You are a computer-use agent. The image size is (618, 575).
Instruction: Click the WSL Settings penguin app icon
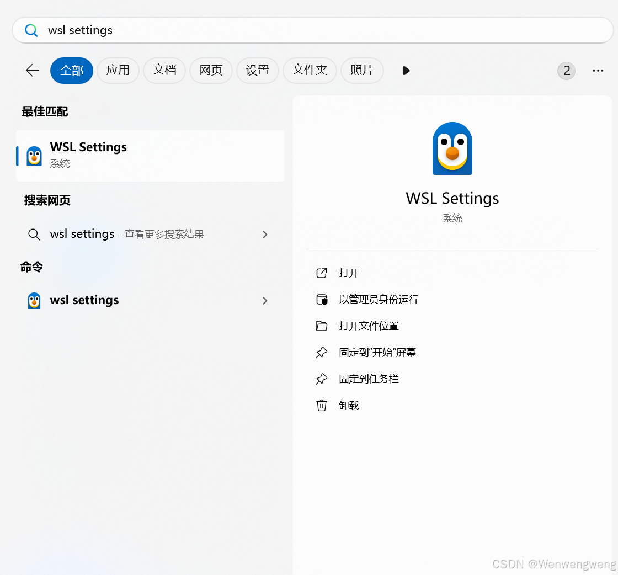tap(452, 148)
